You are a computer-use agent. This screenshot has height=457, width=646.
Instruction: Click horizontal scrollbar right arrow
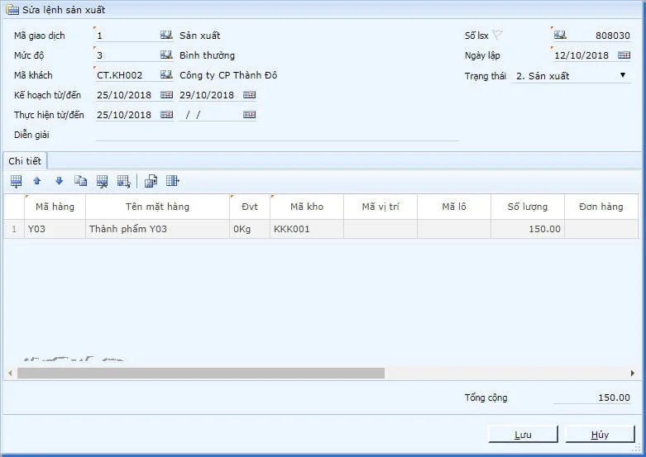pyautogui.click(x=633, y=374)
